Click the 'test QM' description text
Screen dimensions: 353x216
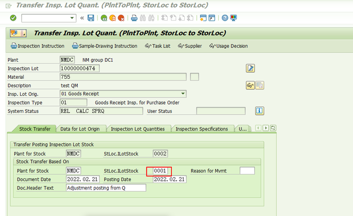(69, 85)
